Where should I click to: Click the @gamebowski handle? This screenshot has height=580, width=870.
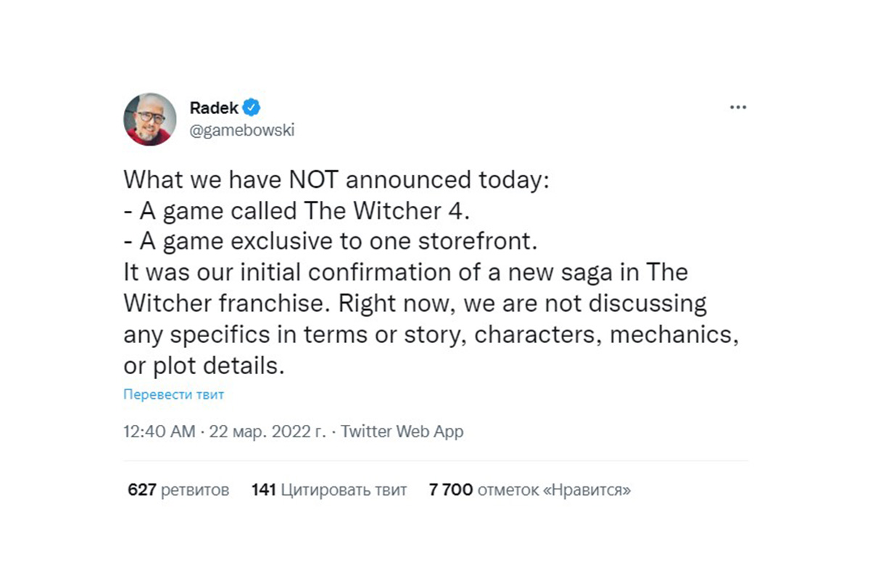(241, 130)
